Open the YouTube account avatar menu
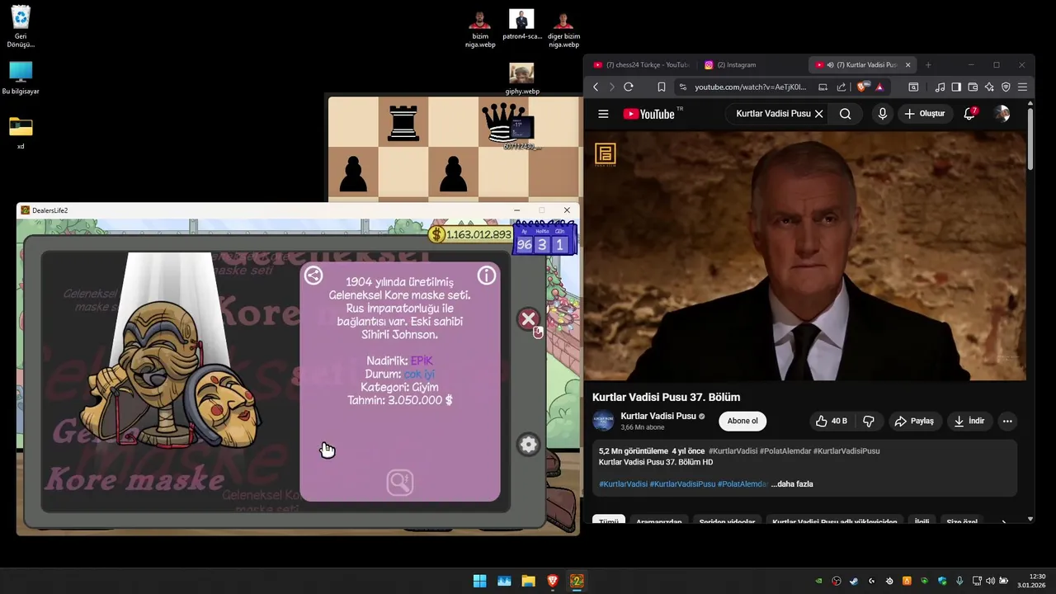 click(x=1002, y=114)
